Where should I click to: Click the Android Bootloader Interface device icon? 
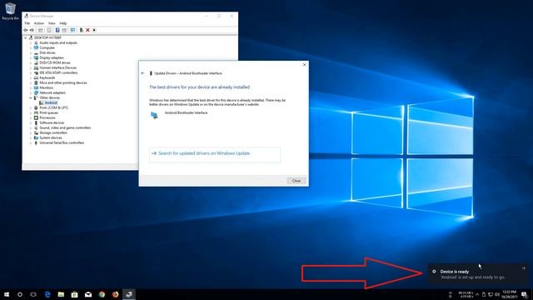click(154, 115)
